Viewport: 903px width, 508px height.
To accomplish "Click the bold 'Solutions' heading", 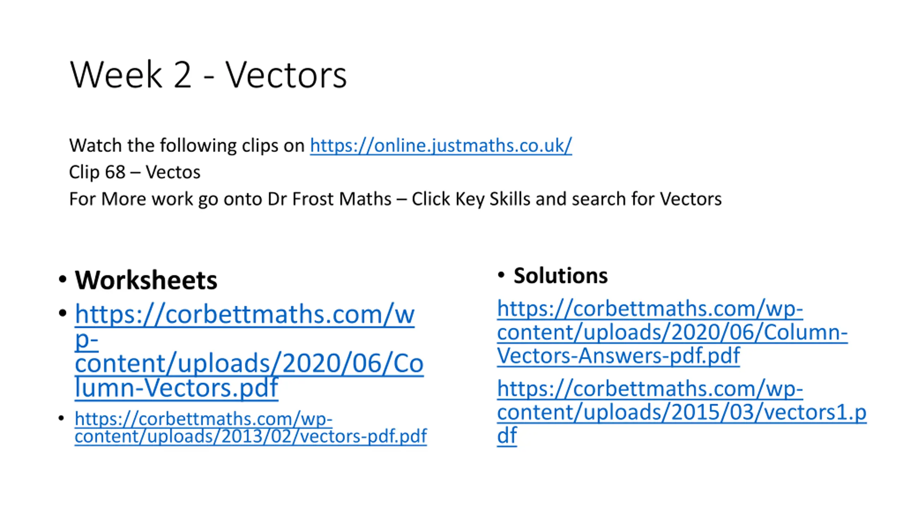I will (561, 276).
